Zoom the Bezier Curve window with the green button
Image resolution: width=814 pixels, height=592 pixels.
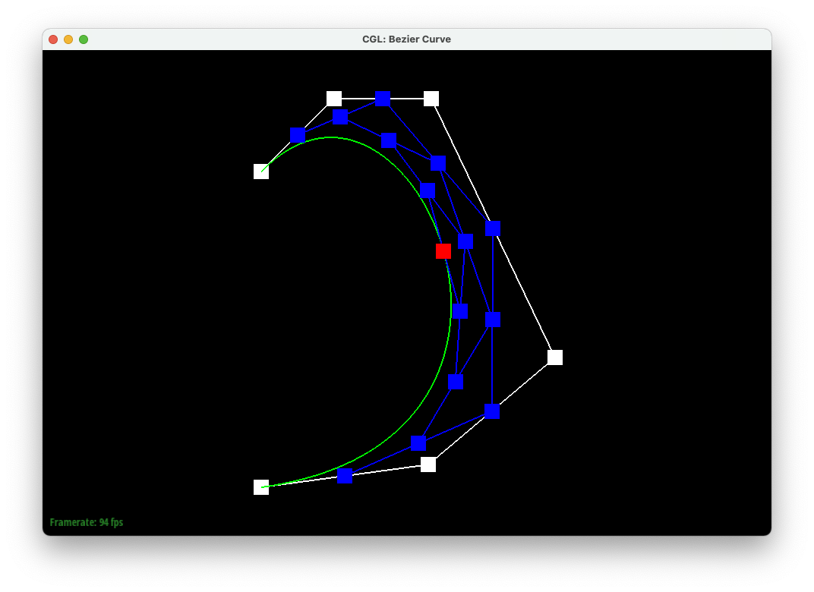[84, 39]
